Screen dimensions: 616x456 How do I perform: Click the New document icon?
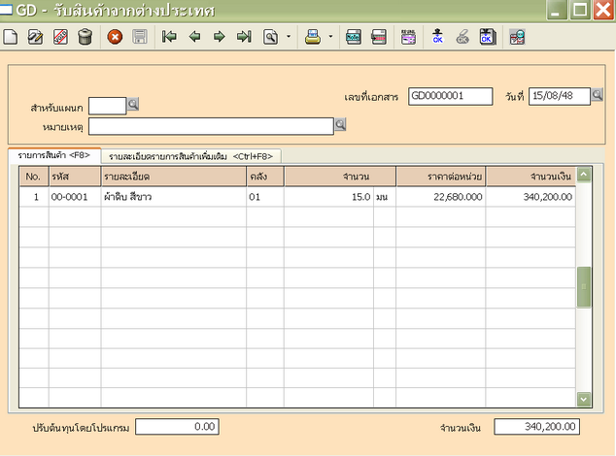click(11, 38)
